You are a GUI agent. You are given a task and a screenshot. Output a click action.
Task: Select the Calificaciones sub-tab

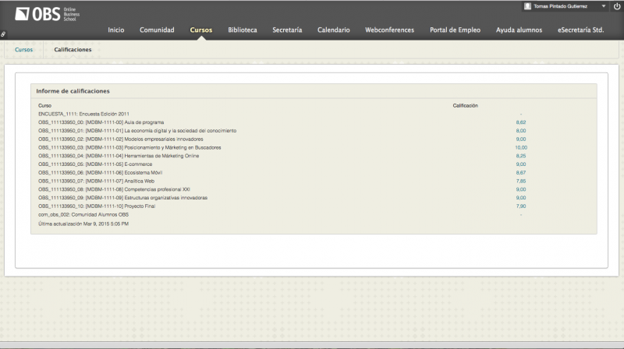point(73,49)
